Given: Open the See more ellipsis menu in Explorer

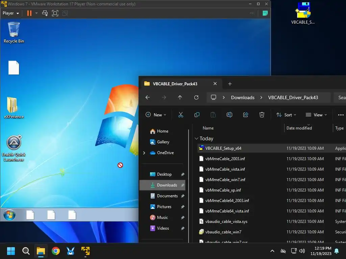Looking at the screenshot, I should tap(341, 115).
